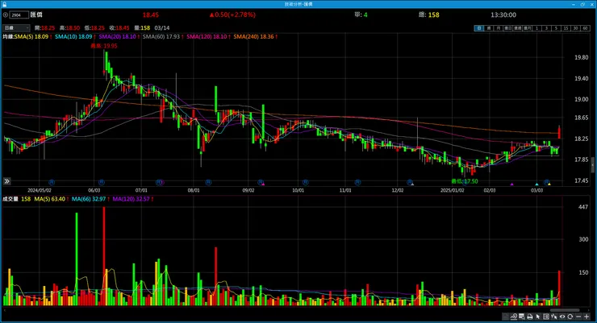Click the SMA(240) 18.36 indicator label
Viewport: 597px width, 323px height.
coord(253,36)
